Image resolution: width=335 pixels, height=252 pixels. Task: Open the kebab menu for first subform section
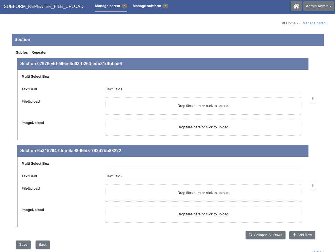click(x=313, y=99)
